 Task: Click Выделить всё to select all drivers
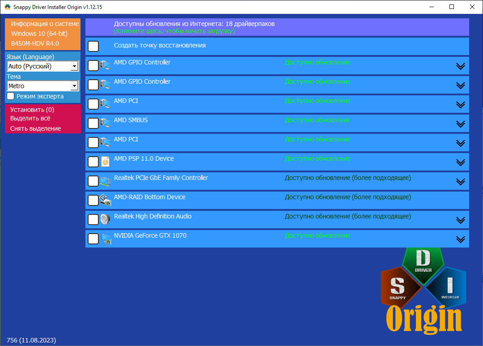click(30, 119)
